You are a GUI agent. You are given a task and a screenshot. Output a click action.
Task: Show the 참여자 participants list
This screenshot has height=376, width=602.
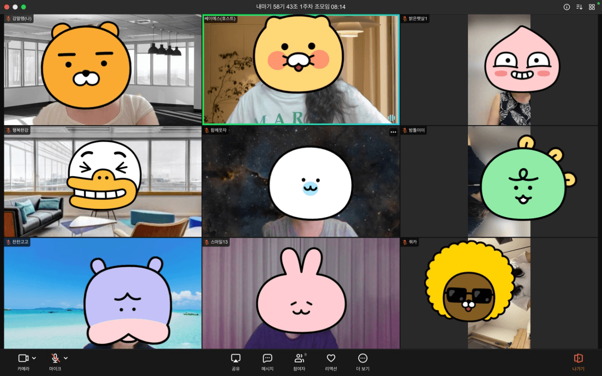coord(299,362)
